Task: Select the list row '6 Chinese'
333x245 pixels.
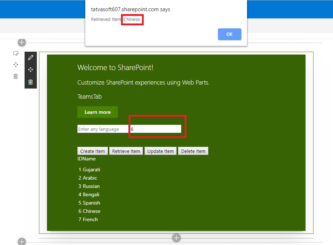Action: click(90, 211)
